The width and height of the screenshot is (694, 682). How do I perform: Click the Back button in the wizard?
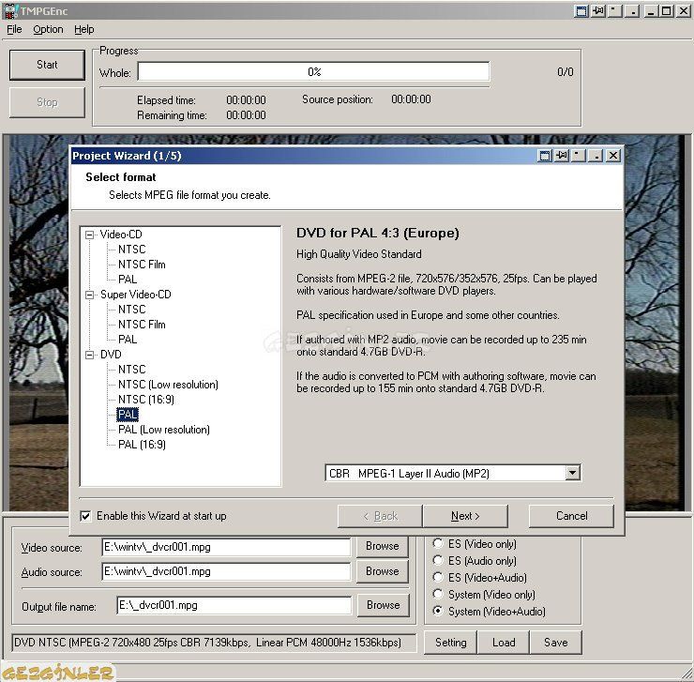click(x=380, y=516)
